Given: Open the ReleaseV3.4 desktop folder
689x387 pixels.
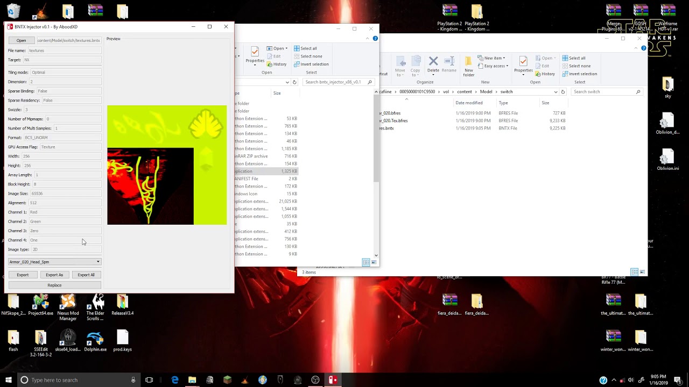Looking at the screenshot, I should pyautogui.click(x=123, y=305).
